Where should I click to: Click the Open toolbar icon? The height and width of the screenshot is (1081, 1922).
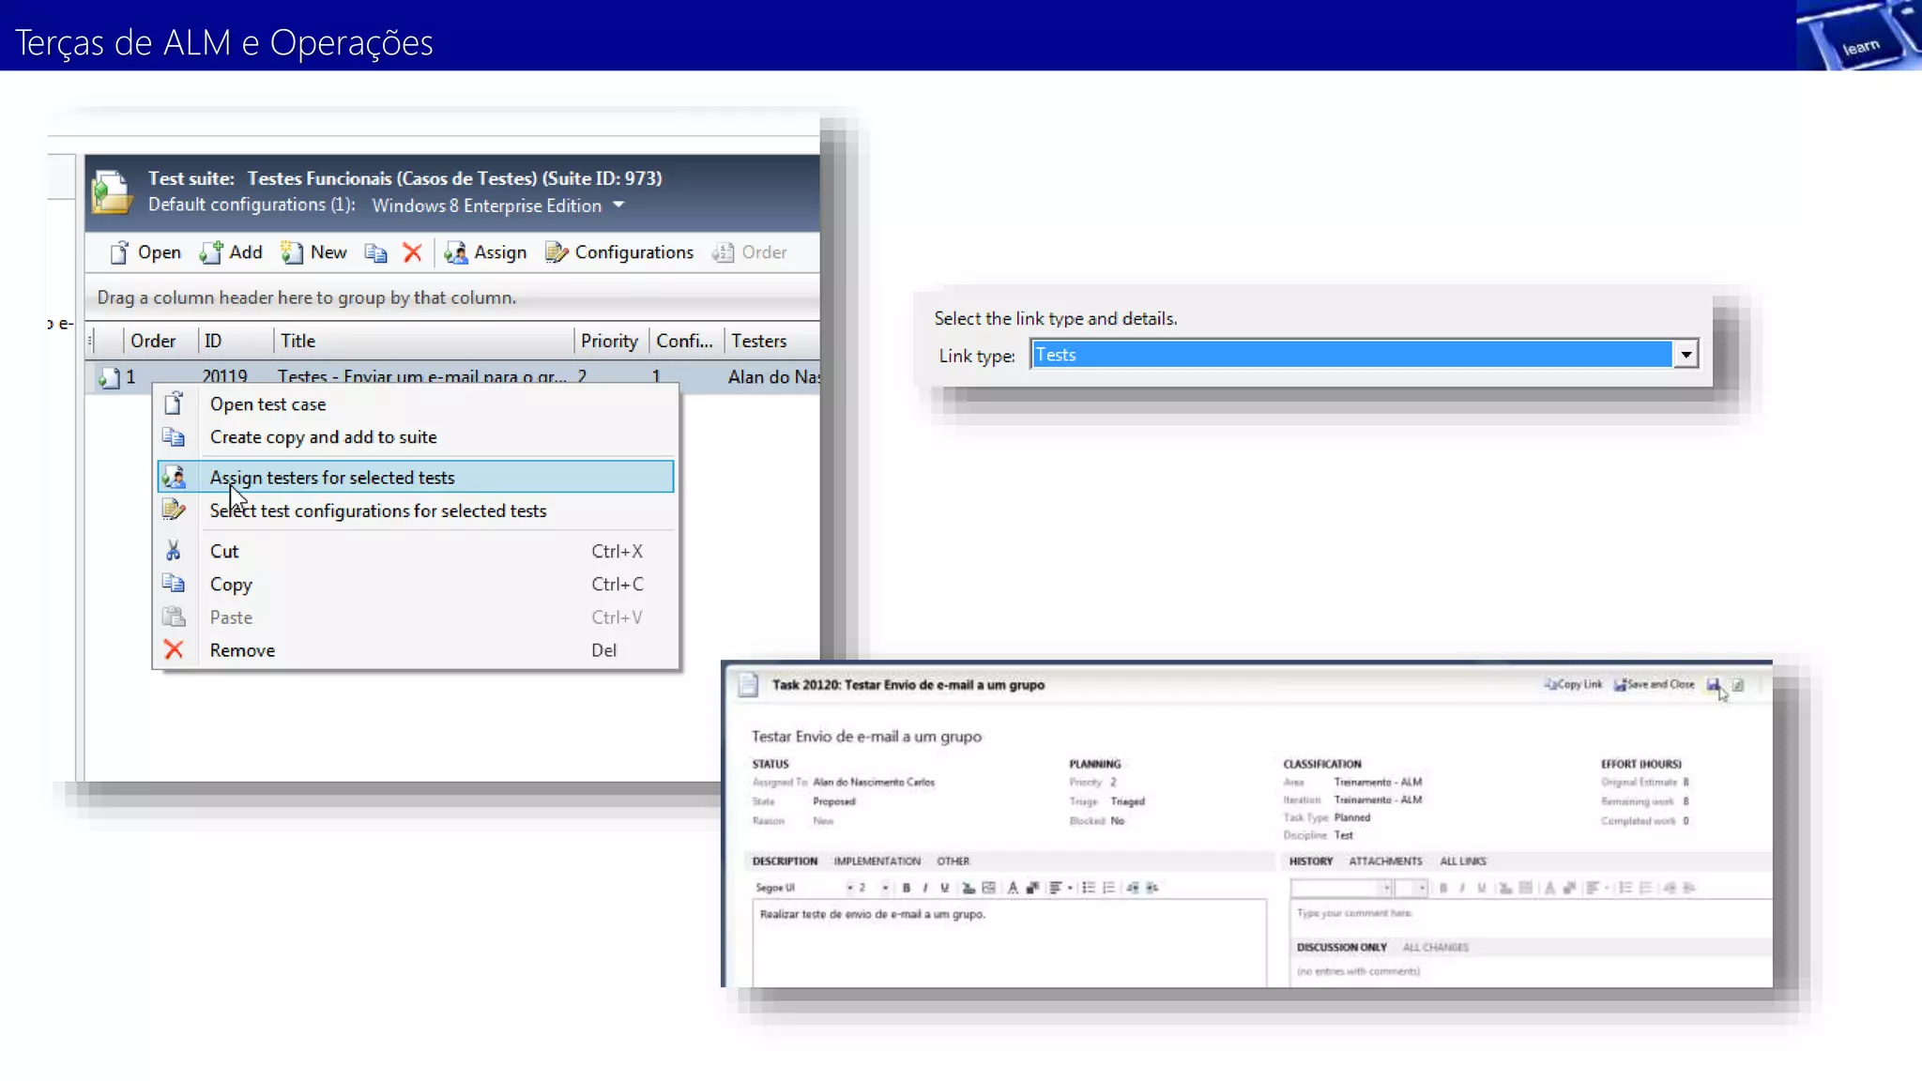click(119, 252)
